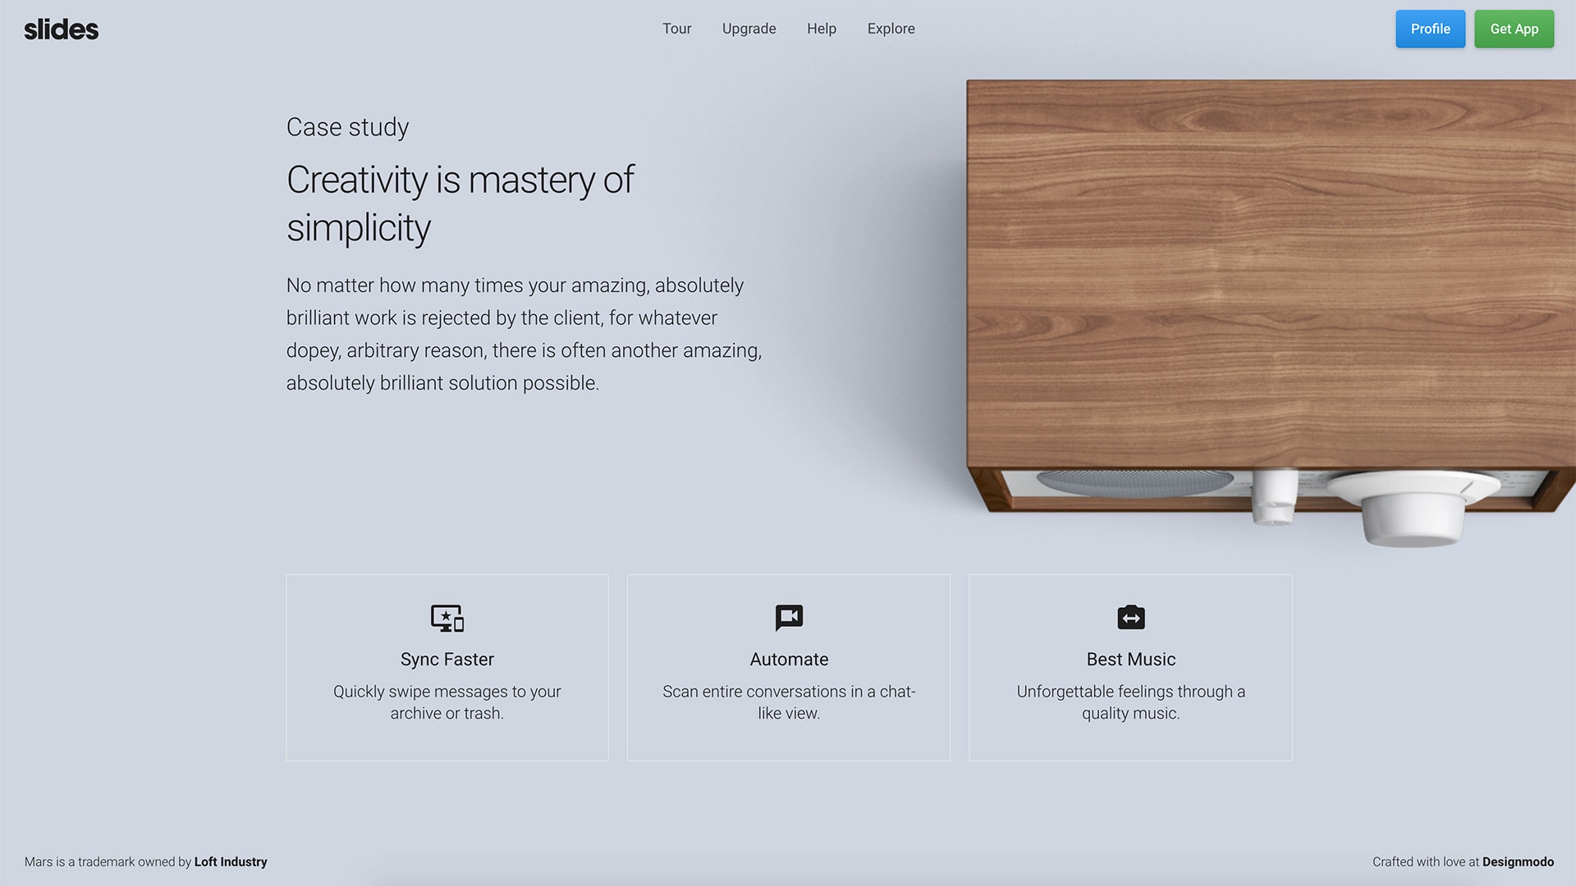Screen dimensions: 1576x886
Task: Click the Upgrade link in the navbar
Action: click(x=749, y=30)
